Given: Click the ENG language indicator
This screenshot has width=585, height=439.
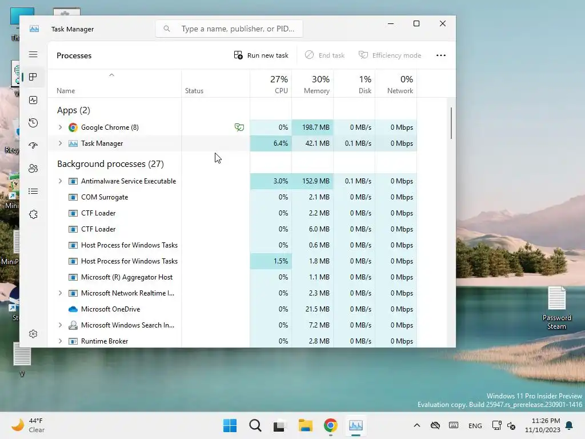Looking at the screenshot, I should 475,426.
